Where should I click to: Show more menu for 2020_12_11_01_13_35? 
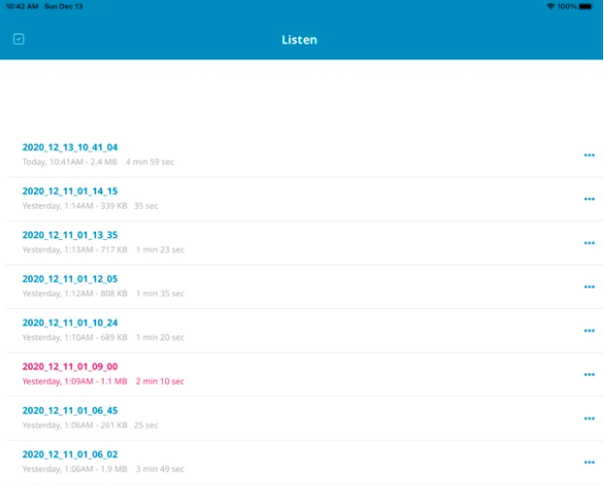tap(588, 243)
